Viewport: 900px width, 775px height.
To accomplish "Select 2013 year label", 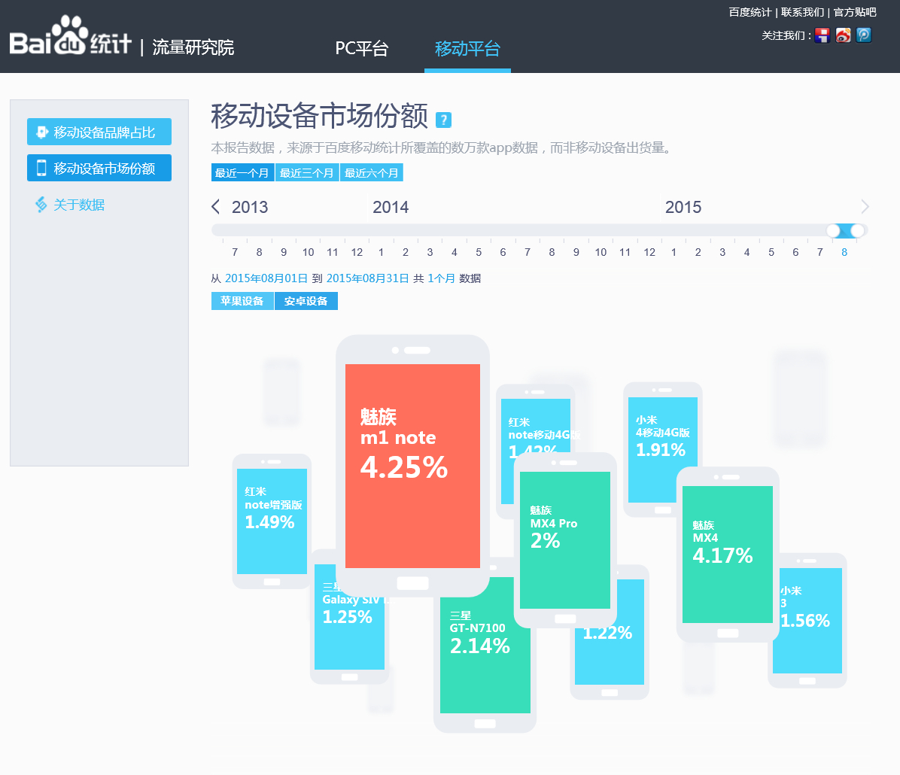I will (250, 207).
